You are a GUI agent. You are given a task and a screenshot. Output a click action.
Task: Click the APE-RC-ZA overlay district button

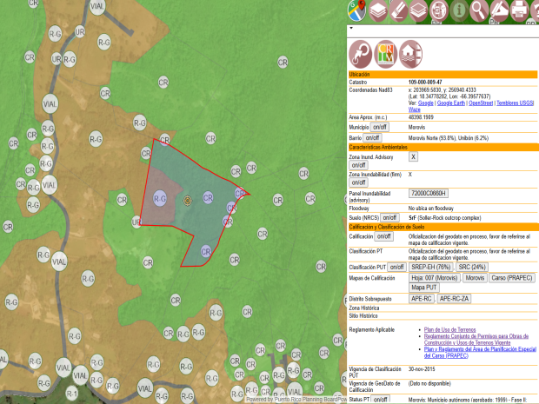point(453,298)
